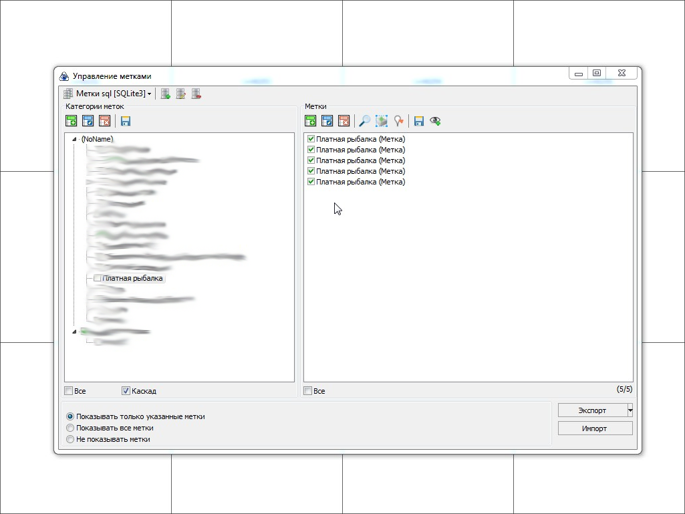Check the Все box under categories
This screenshot has width=685, height=514.
pos(69,391)
